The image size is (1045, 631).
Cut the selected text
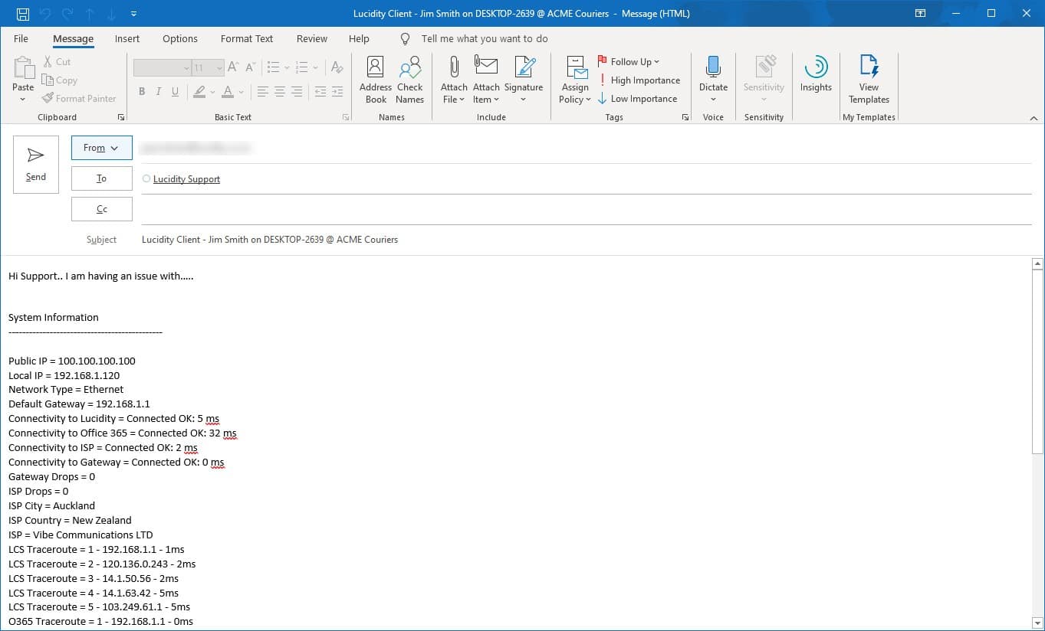point(57,62)
